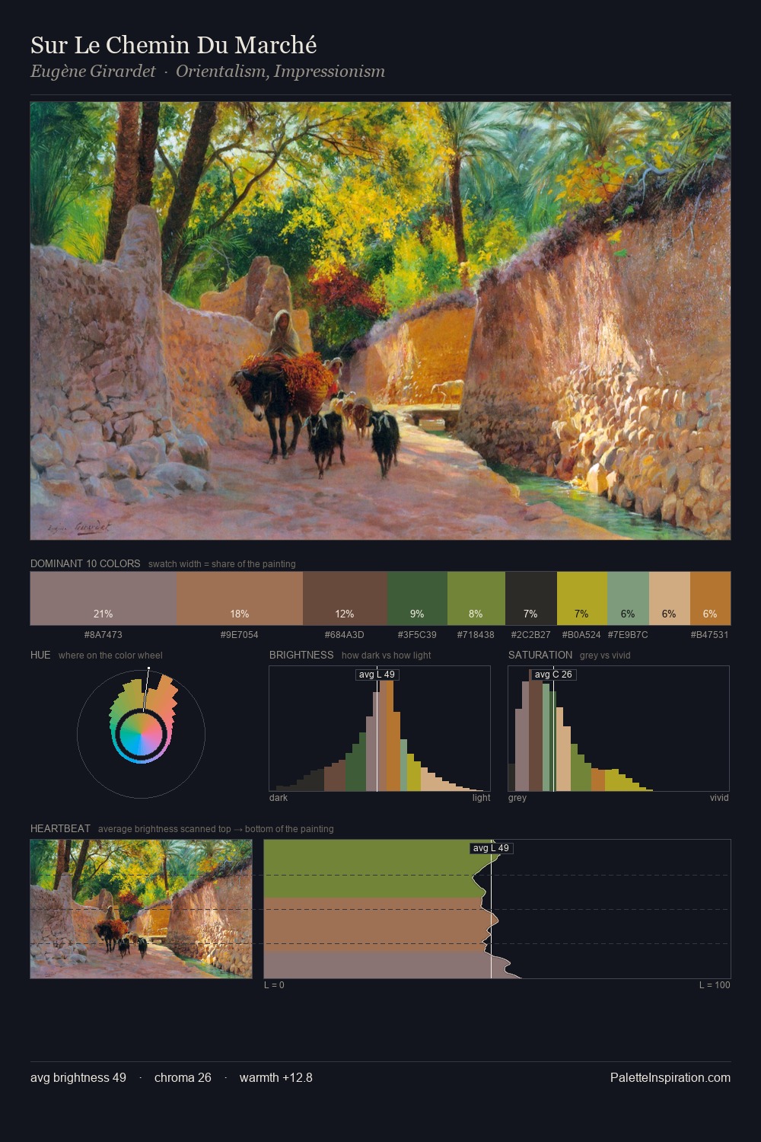
Task: Select the 9% dark green swatch
Action: 417,598
